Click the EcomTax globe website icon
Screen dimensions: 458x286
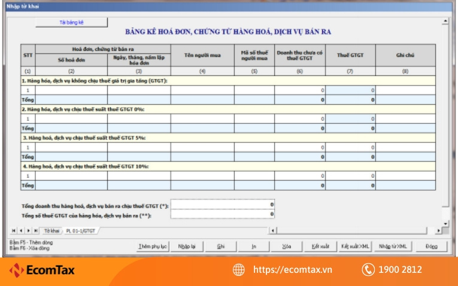click(x=239, y=270)
